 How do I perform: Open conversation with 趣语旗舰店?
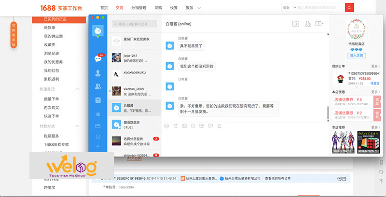click(135, 125)
